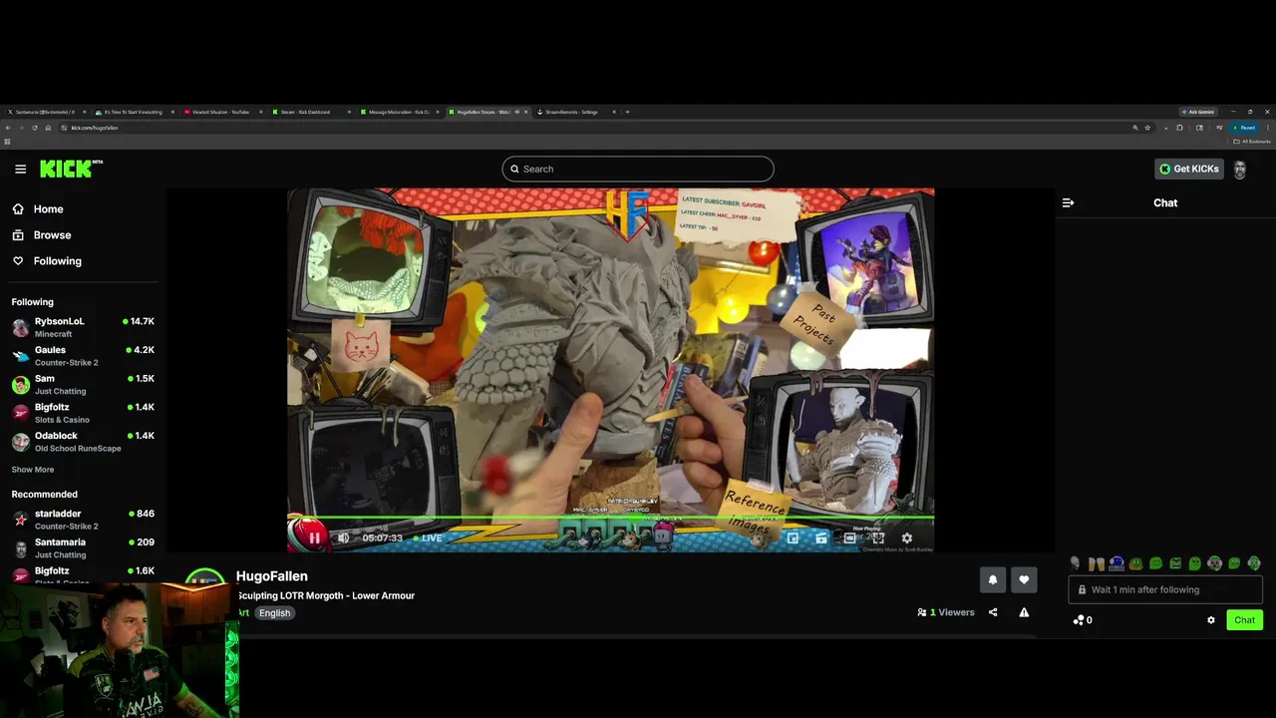Screen dimensions: 1276x718
Task: Click the KICK logo
Action: click(71, 169)
